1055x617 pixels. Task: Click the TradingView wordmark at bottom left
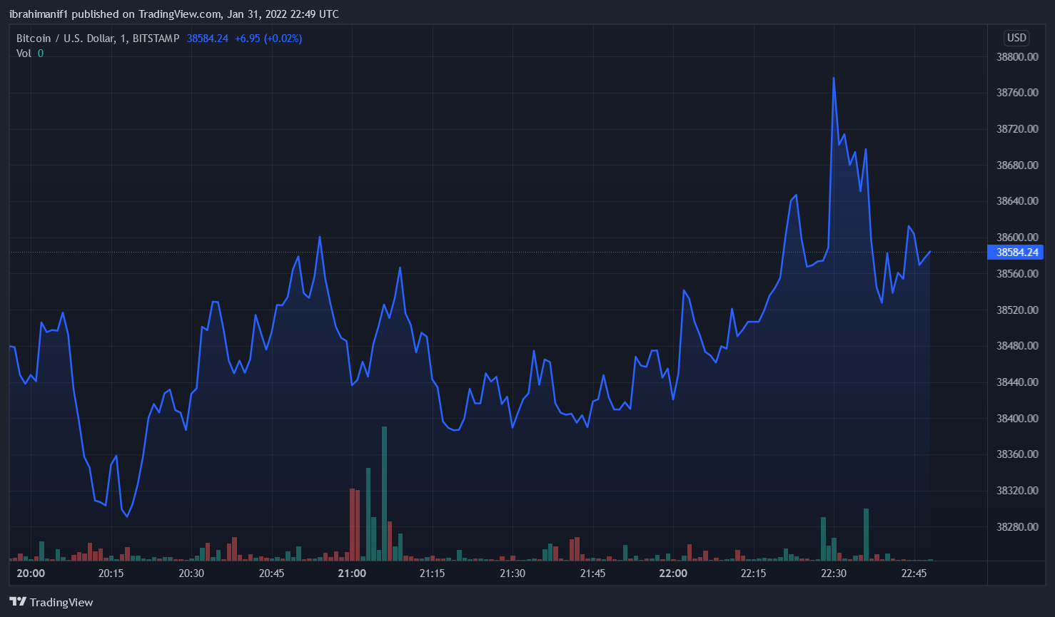(61, 602)
